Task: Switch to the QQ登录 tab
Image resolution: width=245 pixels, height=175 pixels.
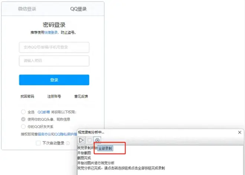Action: (x=78, y=9)
